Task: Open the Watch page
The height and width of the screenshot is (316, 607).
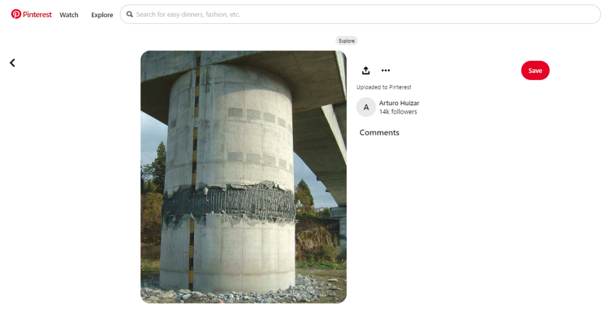Action: coord(69,15)
